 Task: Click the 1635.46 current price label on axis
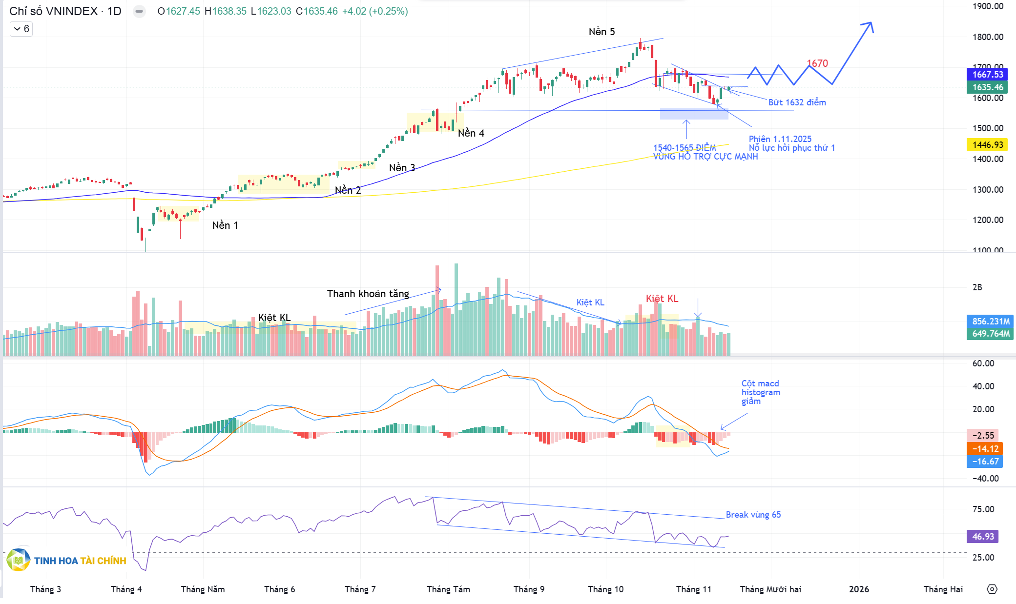987,87
